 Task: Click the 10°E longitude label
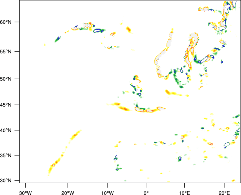click(x=184, y=193)
